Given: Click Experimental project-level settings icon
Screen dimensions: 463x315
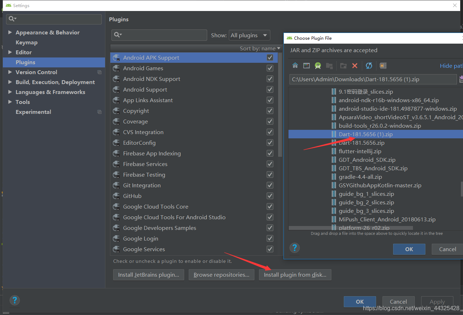Looking at the screenshot, I should click(x=99, y=112).
